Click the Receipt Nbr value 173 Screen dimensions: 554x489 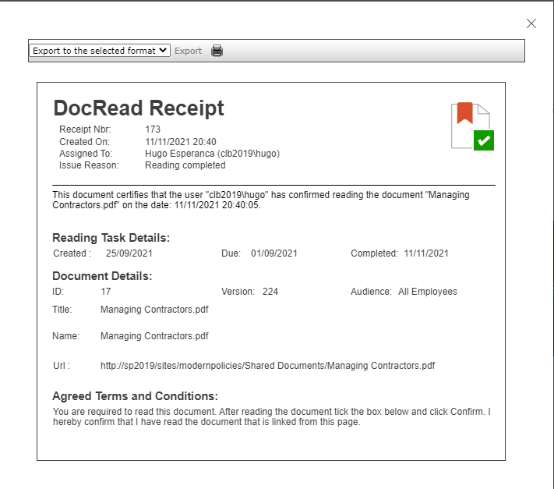153,129
